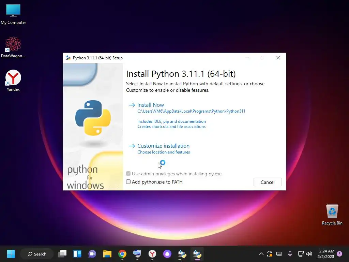Open the Chat app in taskbar

pyautogui.click(x=92, y=254)
